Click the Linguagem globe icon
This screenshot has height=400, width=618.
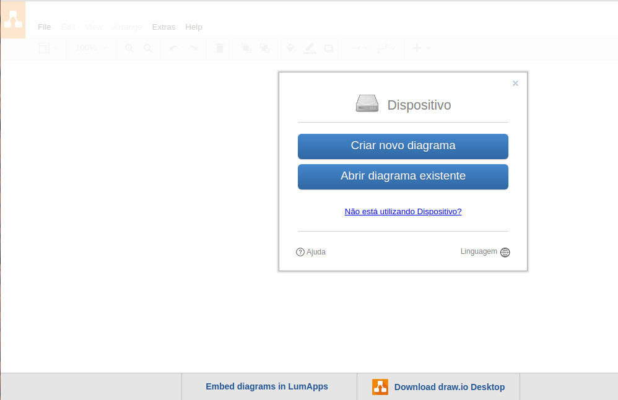point(505,252)
